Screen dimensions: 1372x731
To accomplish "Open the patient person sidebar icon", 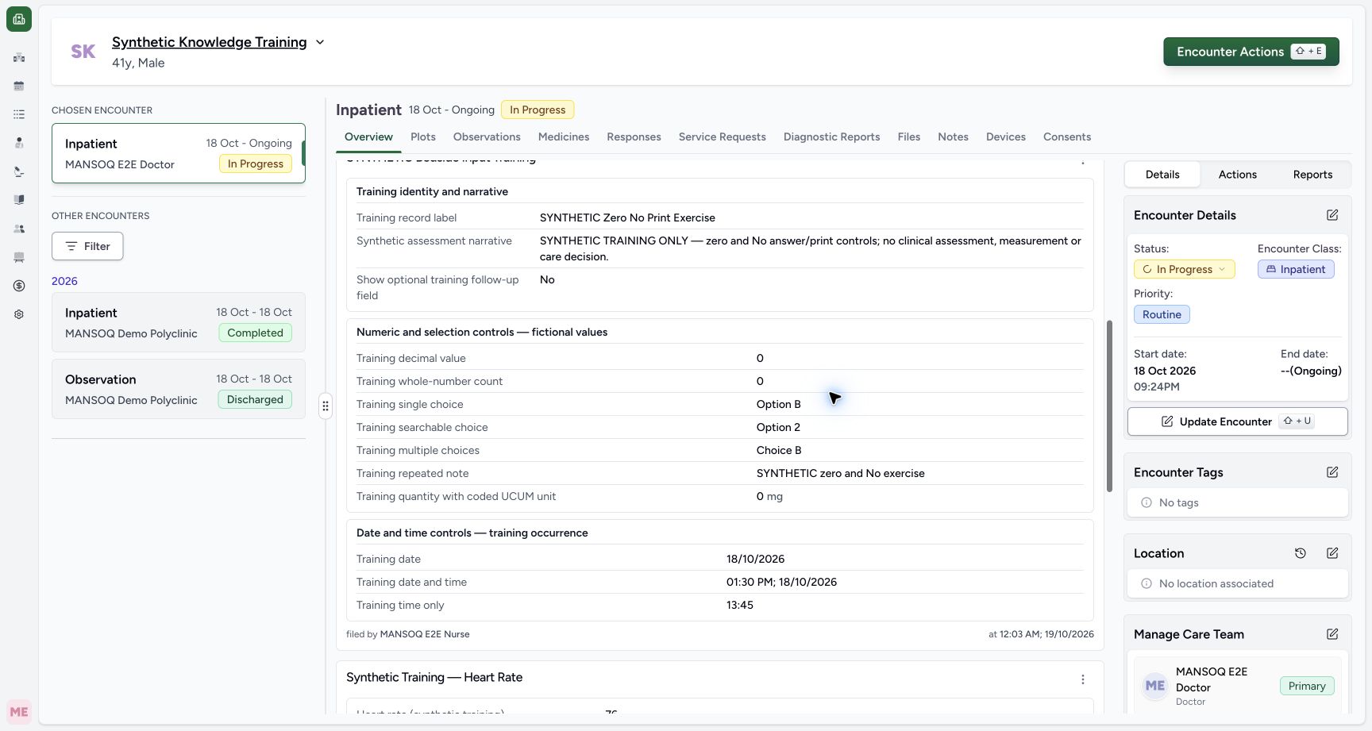I will pos(19,143).
